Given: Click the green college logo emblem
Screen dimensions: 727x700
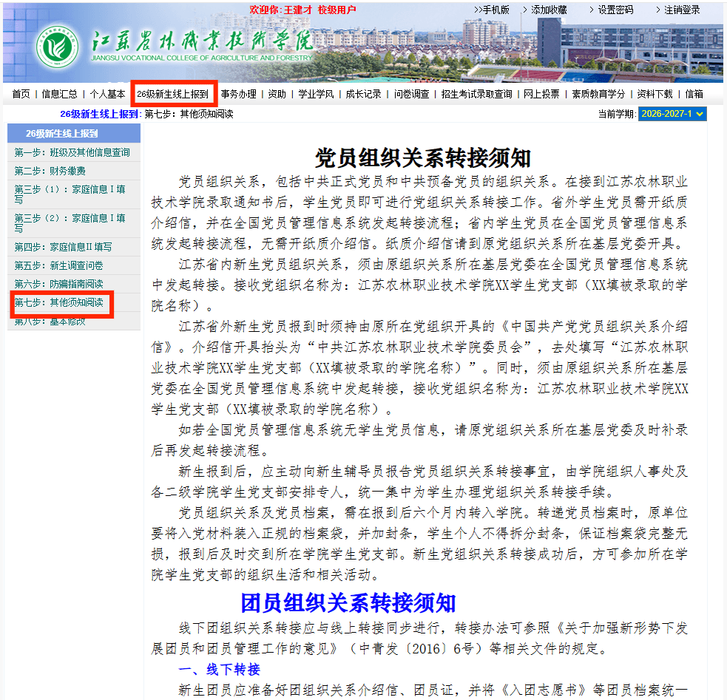Looking at the screenshot, I should tap(58, 47).
